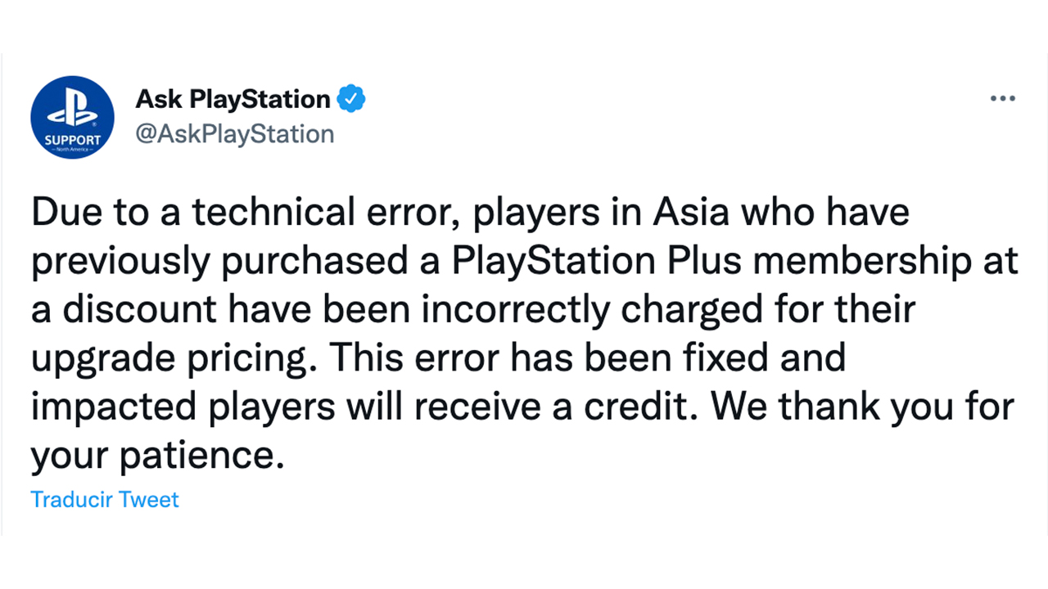Click the PlayStation Support profile avatar
This screenshot has height=589, width=1048.
coord(71,118)
